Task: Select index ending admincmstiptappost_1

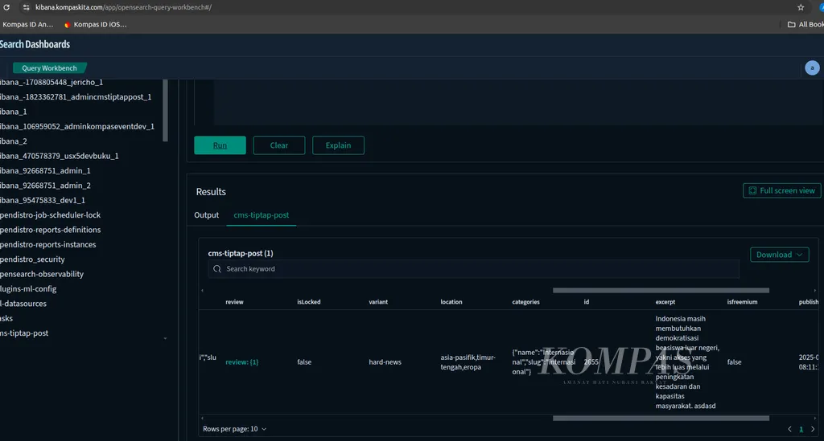Action: (x=76, y=97)
